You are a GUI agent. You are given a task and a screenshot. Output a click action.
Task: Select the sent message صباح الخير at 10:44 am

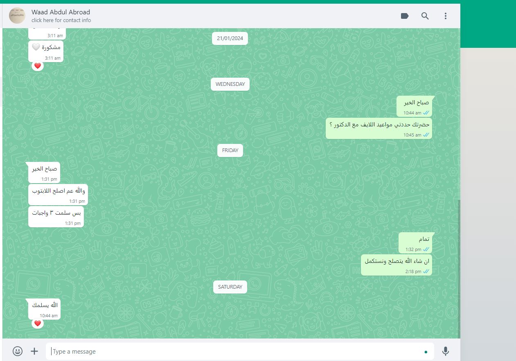(414, 107)
